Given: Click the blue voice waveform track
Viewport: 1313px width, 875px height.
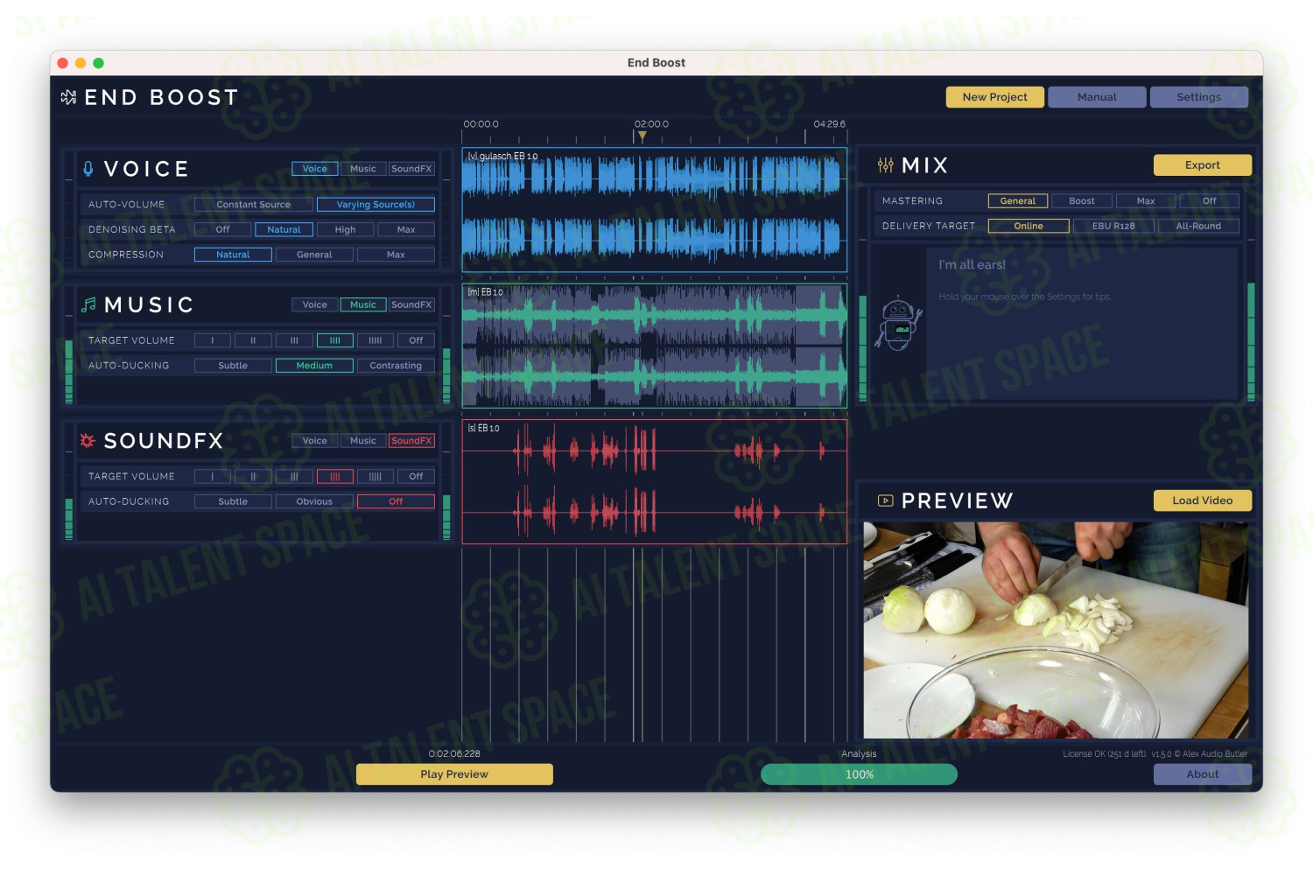Looking at the screenshot, I should (x=654, y=210).
